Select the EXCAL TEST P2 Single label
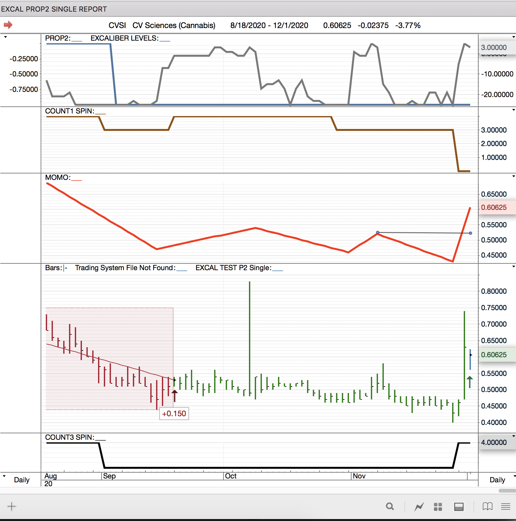This screenshot has height=521, width=516. coord(233,268)
